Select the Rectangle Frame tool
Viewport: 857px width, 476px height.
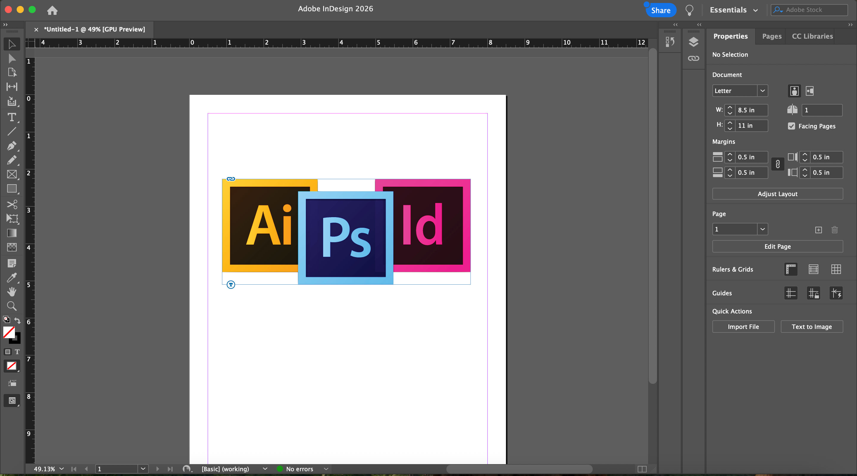coord(12,174)
